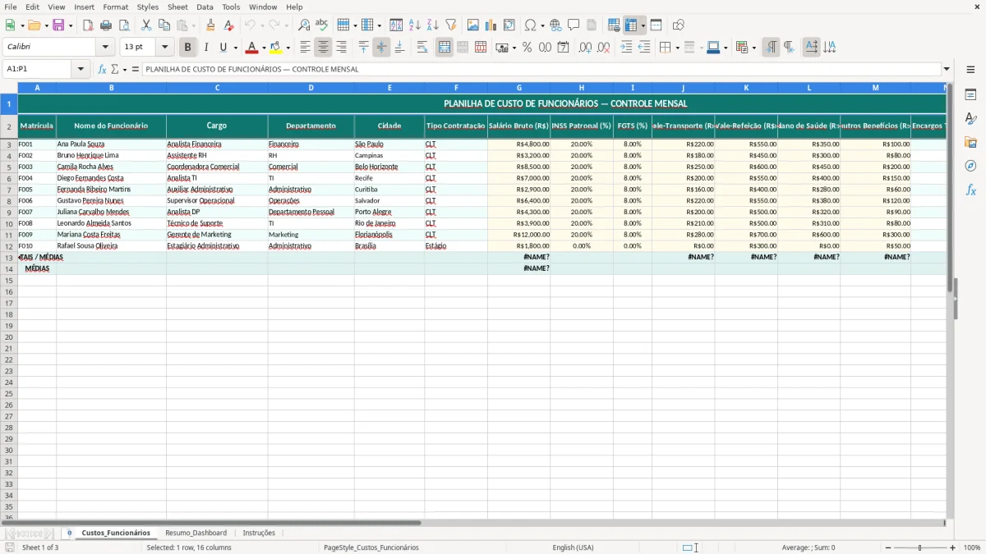Export directly as PDF
The height and width of the screenshot is (554, 986).
(88, 25)
